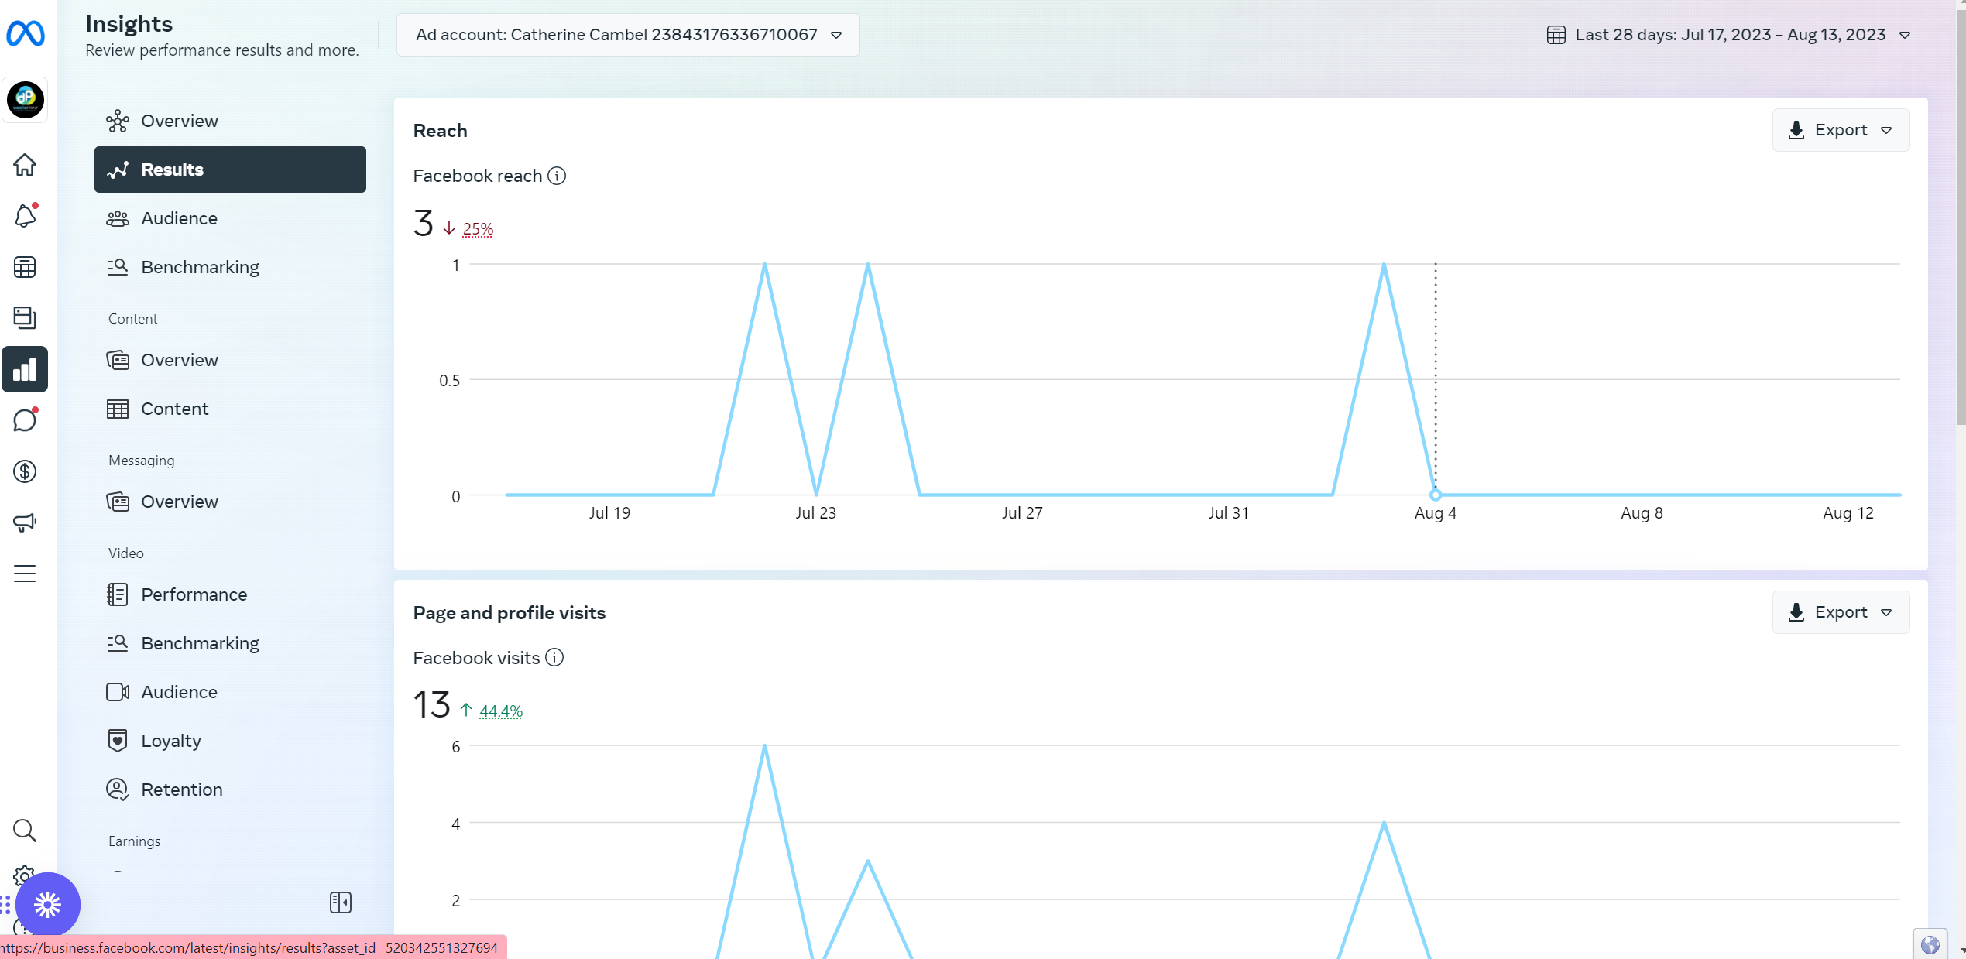The height and width of the screenshot is (959, 1966).
Task: Collapse the Insights navigation panel
Action: 341,902
